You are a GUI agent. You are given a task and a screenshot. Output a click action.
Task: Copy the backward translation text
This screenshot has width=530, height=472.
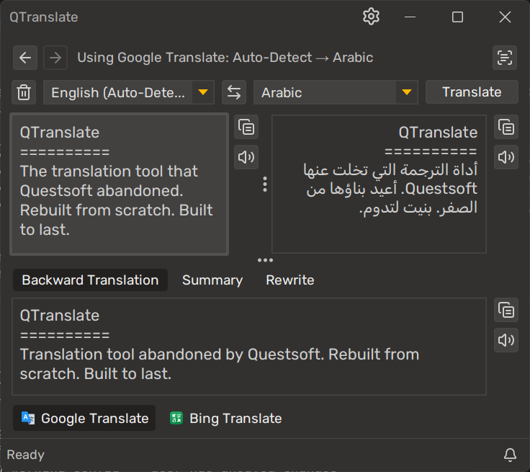pyautogui.click(x=506, y=310)
